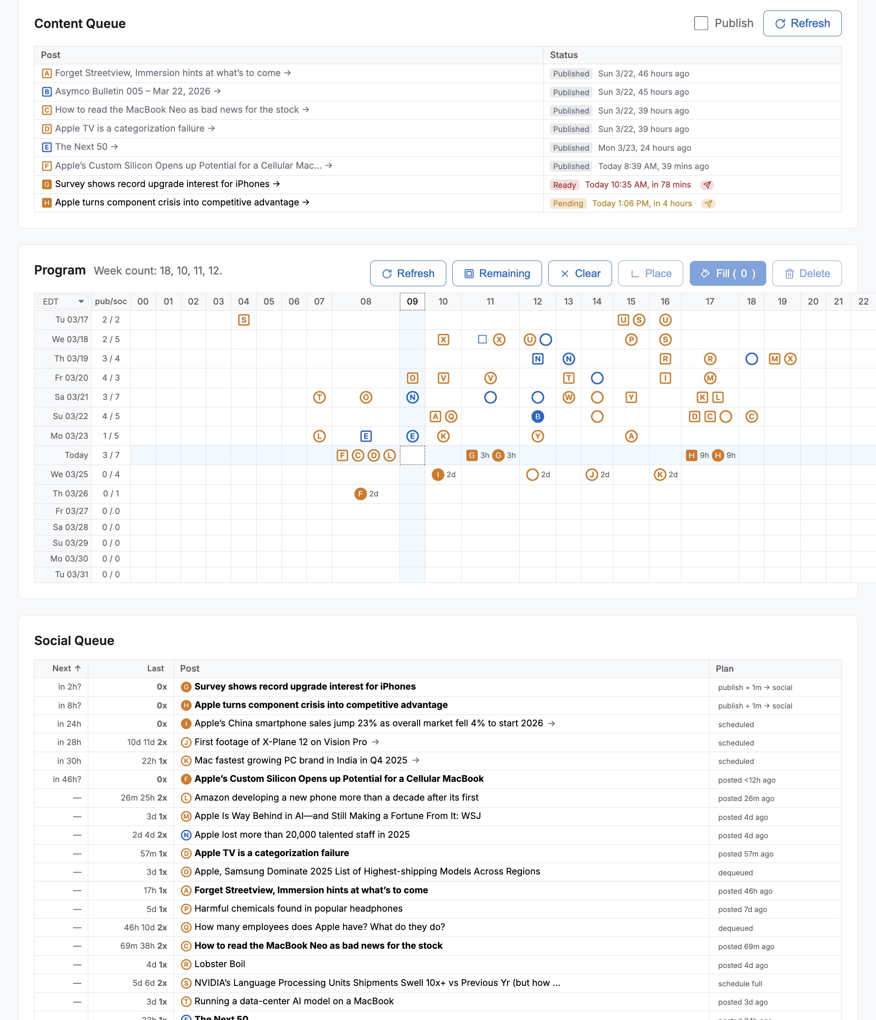Click filled square H 9h marker in Today row
This screenshot has width=876, height=1020.
[x=692, y=455]
